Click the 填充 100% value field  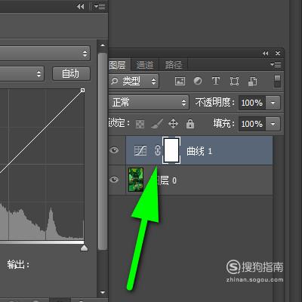tap(251, 124)
